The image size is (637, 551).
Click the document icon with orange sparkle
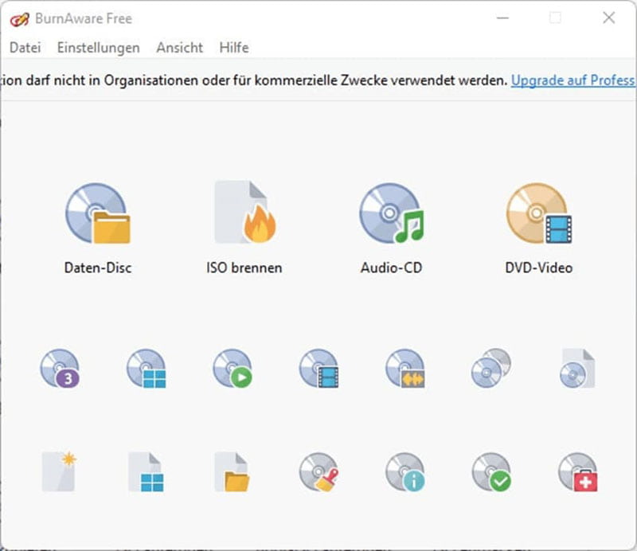pyautogui.click(x=59, y=471)
